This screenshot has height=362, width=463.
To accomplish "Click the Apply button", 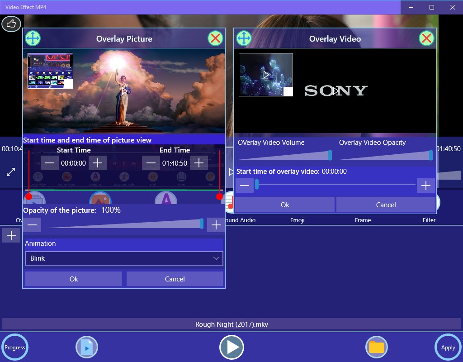I will point(448,347).
